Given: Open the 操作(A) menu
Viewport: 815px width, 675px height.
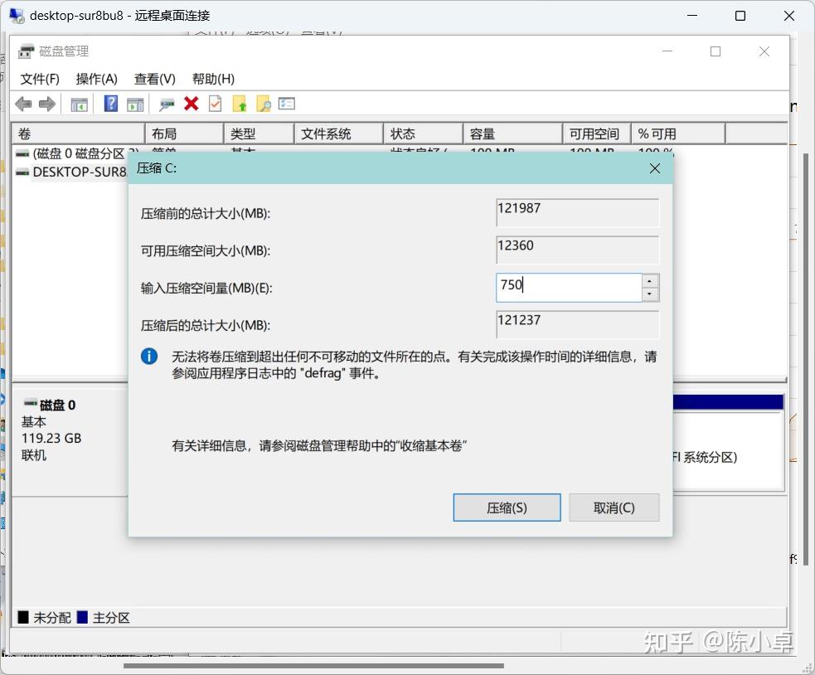Looking at the screenshot, I should point(96,79).
